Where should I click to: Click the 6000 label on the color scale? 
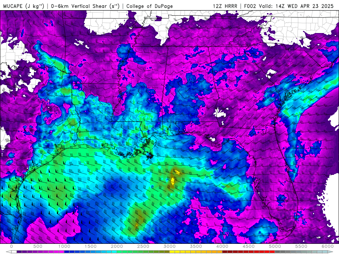(328, 246)
